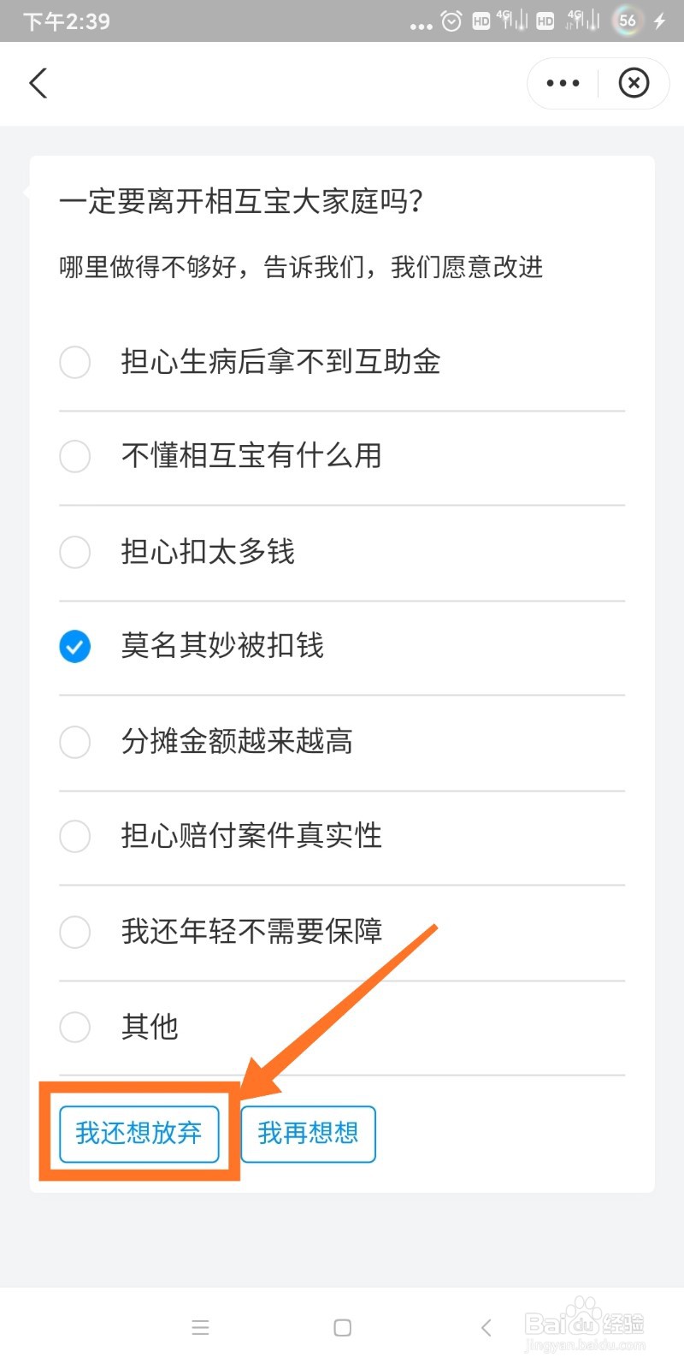Screen dimensions: 684x1369
Task: Tap the back arrow at top left
Action: point(38,83)
